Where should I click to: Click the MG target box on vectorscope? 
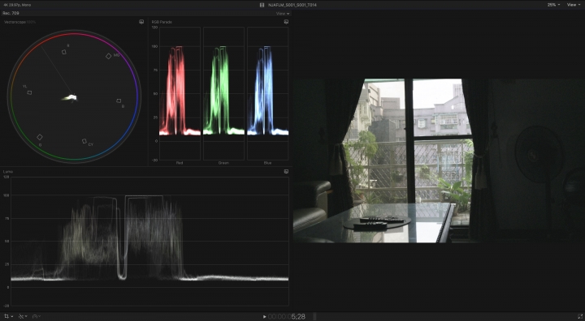109,56
